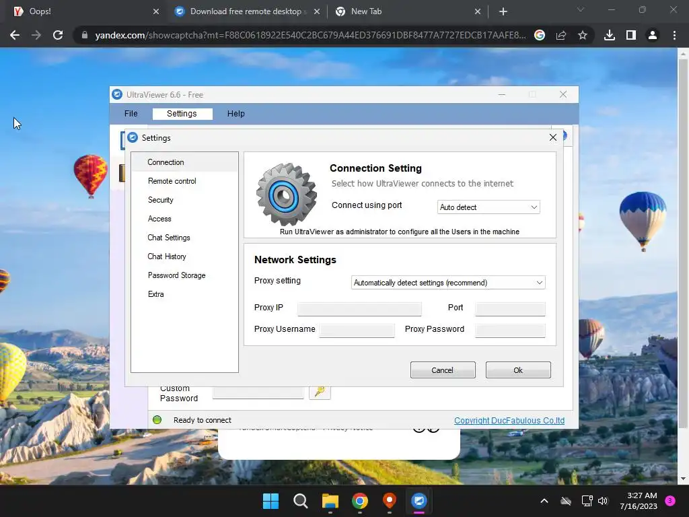Open taskbar Search
689x517 pixels.
(301, 501)
